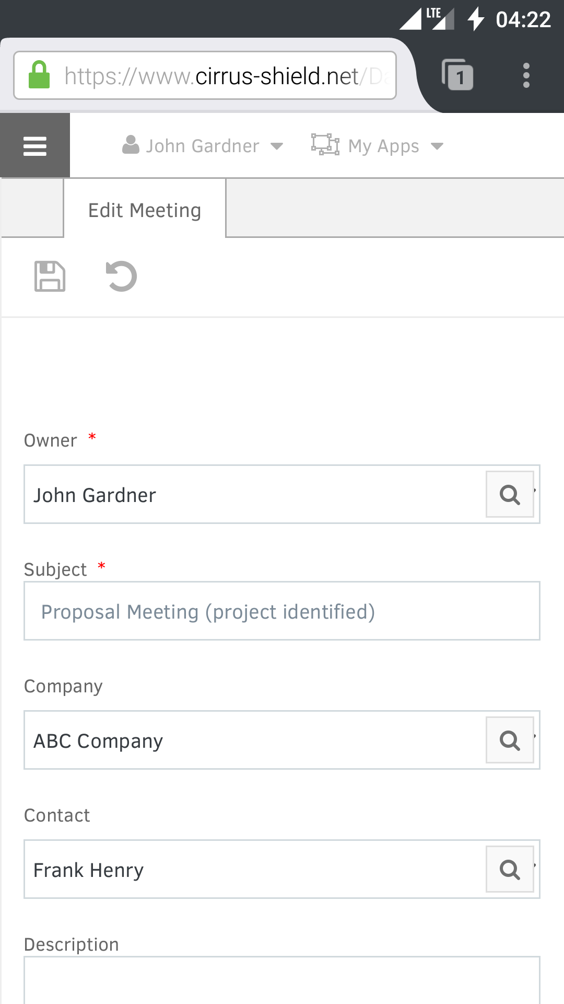Click the undo/revert arrow icon

tap(121, 276)
